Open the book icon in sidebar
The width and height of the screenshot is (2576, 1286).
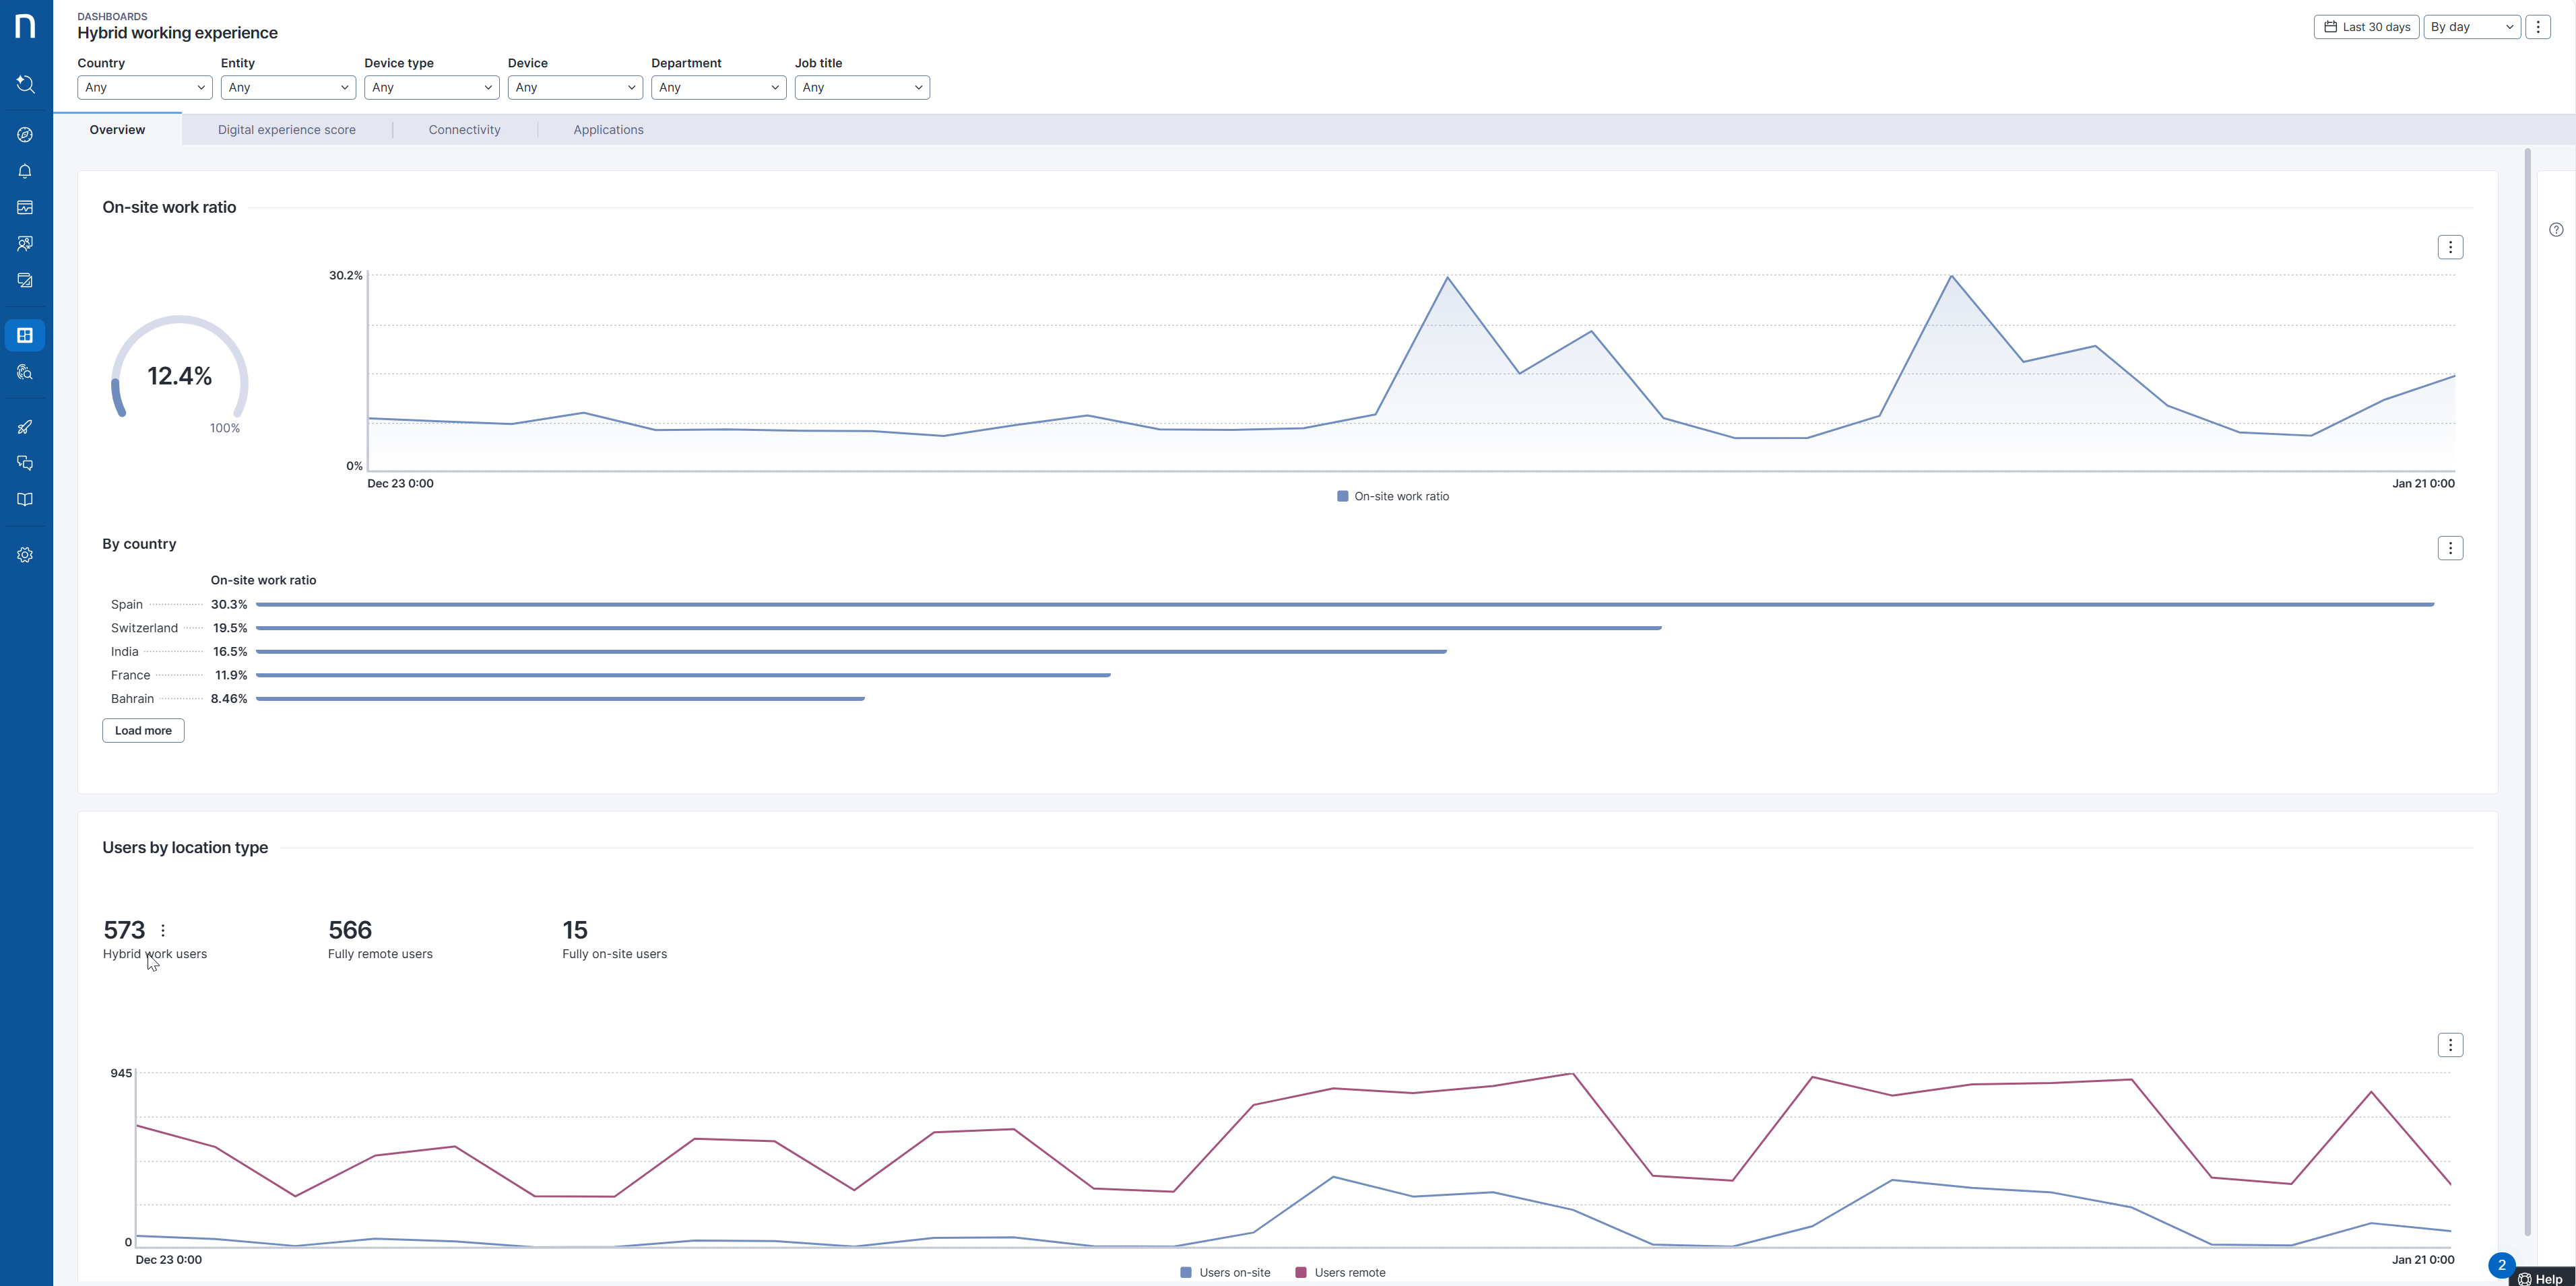pos(26,500)
